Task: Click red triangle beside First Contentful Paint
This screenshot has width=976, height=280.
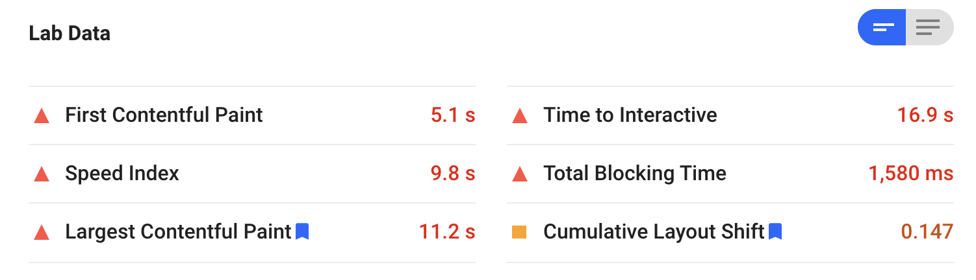Action: point(42,116)
